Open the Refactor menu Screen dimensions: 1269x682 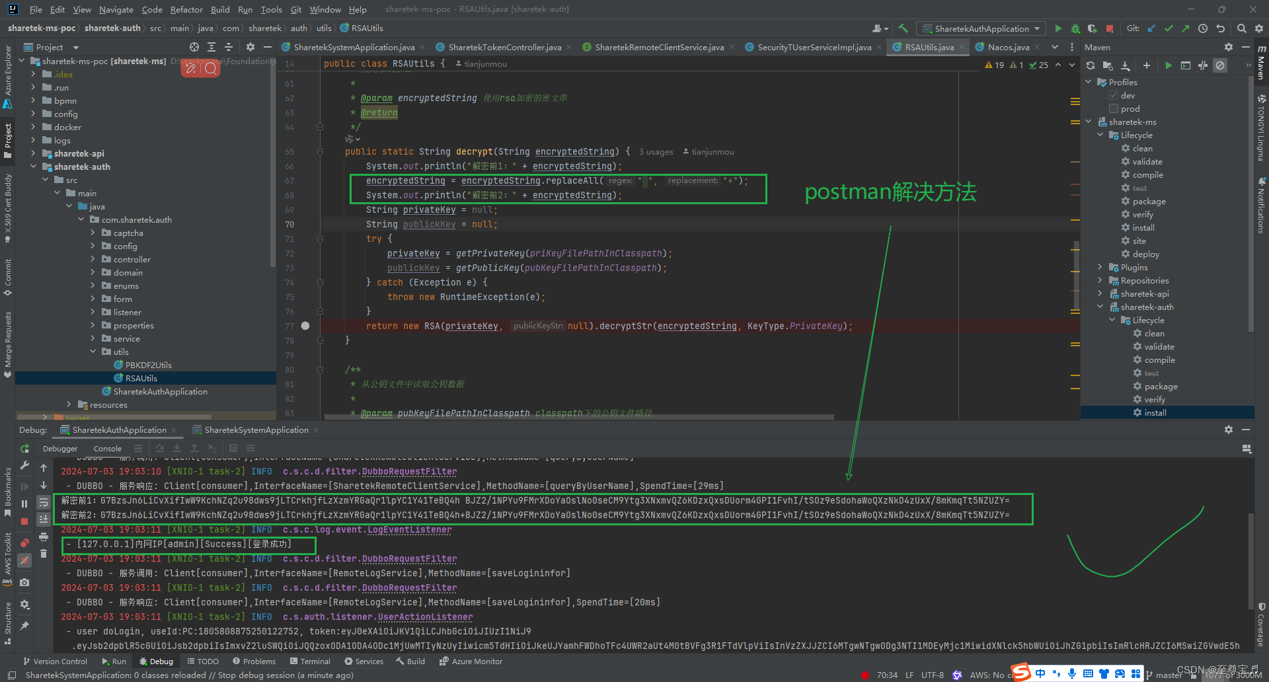[x=186, y=9]
